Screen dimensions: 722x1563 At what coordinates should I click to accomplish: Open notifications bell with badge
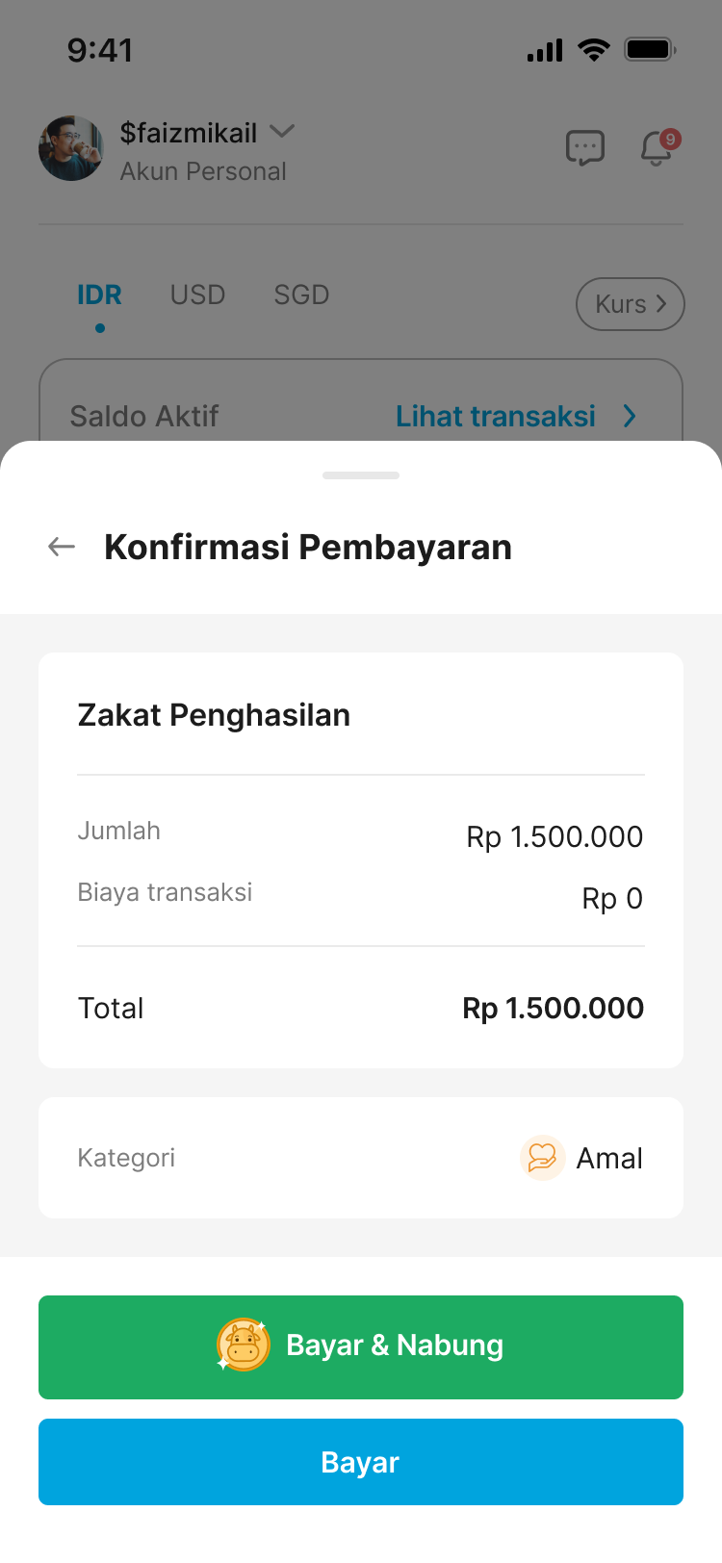pos(658,148)
